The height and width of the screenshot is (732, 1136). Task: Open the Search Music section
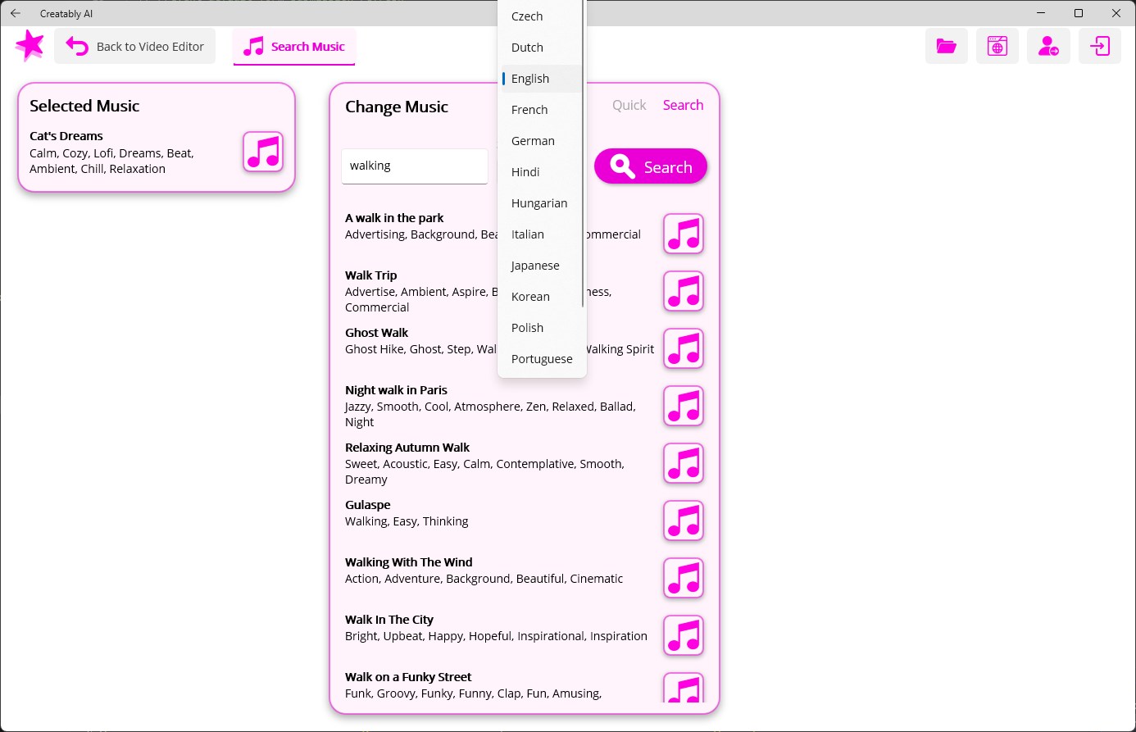click(x=293, y=46)
